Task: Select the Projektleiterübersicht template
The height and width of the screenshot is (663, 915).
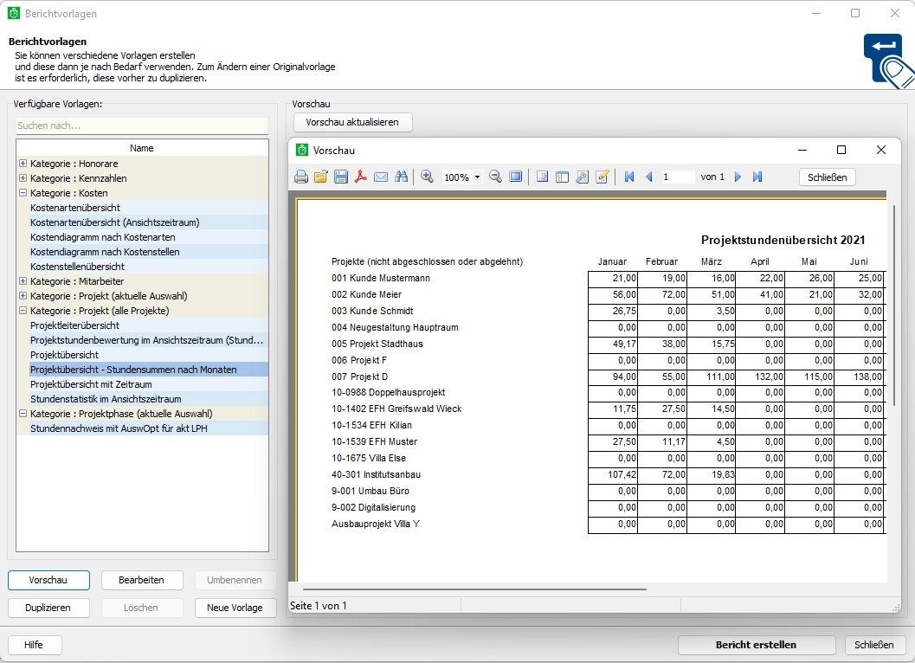Action: (74, 325)
